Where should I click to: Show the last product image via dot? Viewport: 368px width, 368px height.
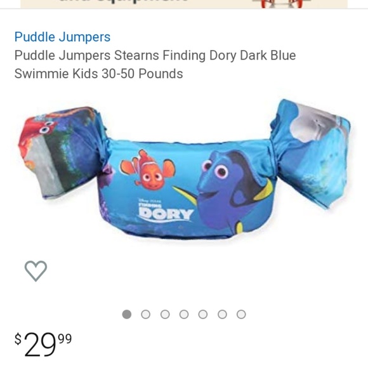pos(241,314)
